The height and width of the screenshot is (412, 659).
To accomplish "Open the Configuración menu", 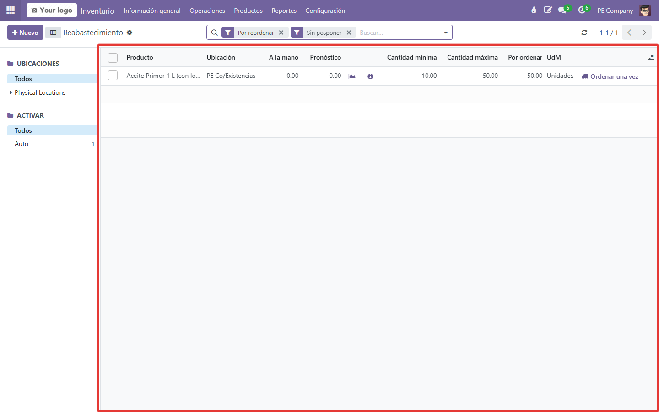I will pyautogui.click(x=325, y=11).
